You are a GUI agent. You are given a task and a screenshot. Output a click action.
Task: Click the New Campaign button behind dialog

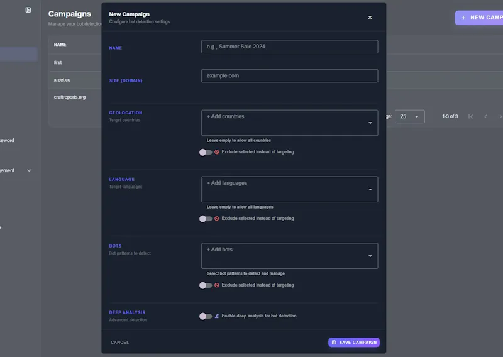coord(479,18)
